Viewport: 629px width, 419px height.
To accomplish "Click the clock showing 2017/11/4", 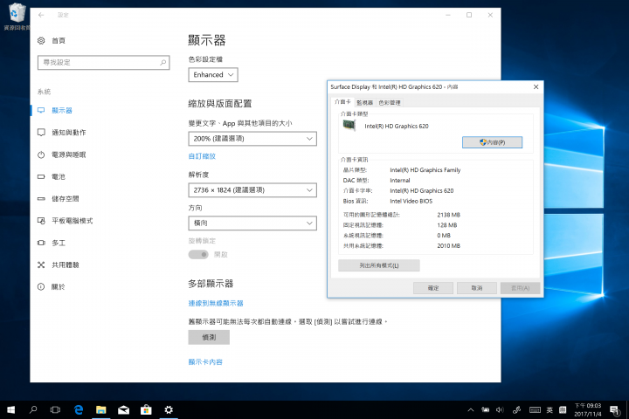I will pyautogui.click(x=588, y=409).
